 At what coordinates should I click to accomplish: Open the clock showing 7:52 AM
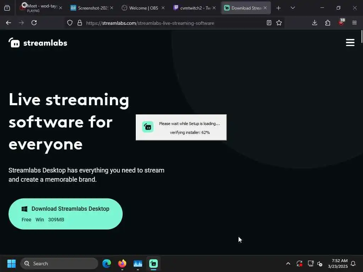point(338,263)
